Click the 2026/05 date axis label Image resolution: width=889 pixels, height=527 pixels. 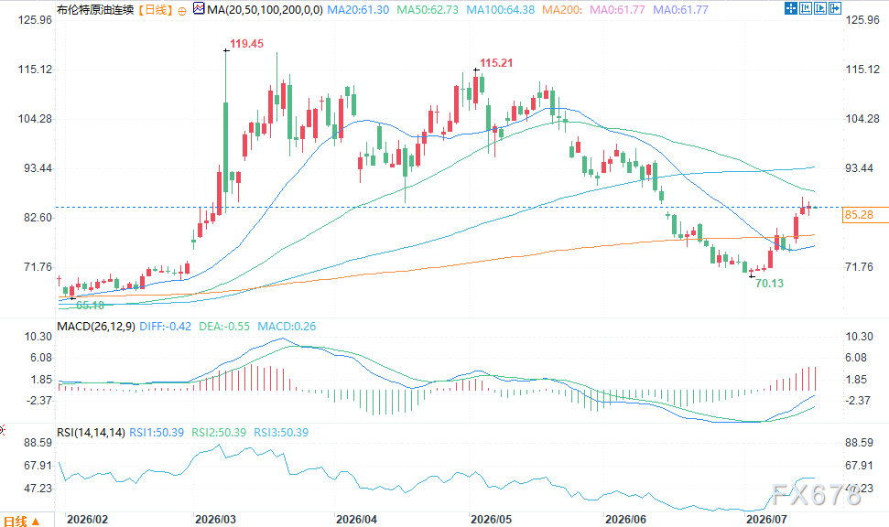[x=491, y=520]
